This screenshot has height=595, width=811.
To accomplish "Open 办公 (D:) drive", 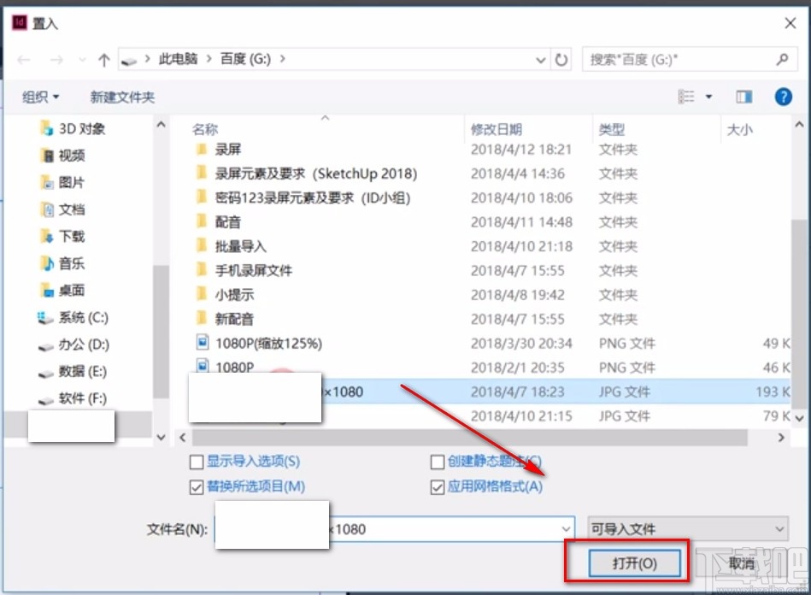I will (x=74, y=344).
